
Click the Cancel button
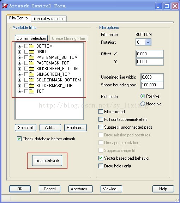50,189
